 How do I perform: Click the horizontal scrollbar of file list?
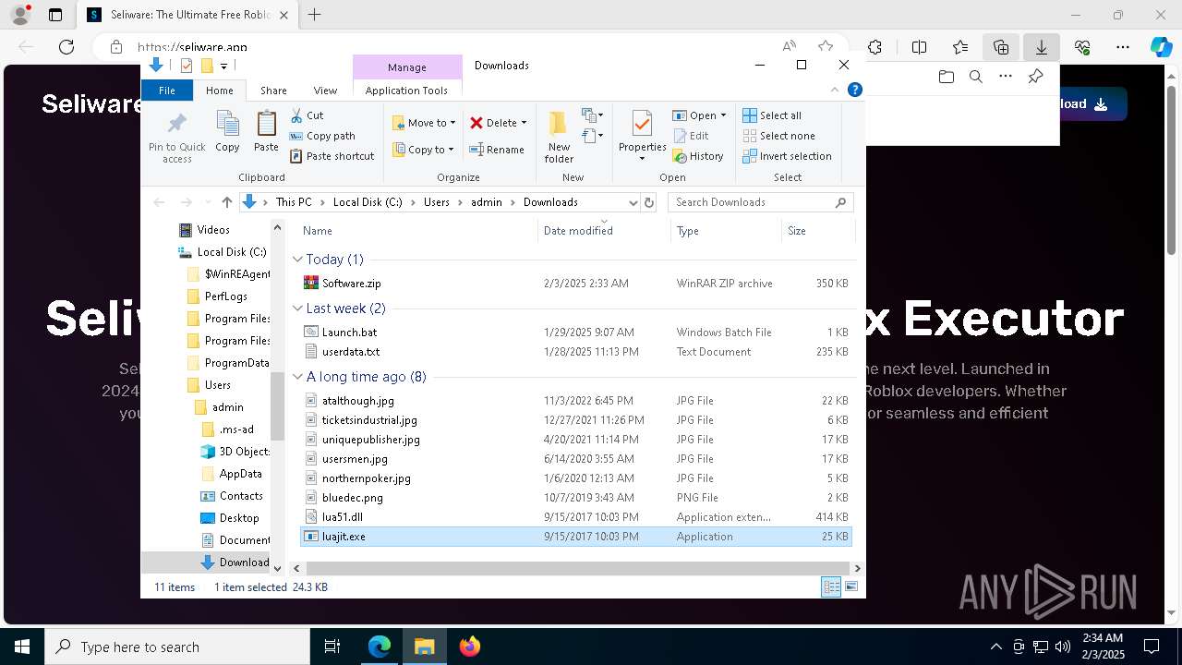(x=579, y=569)
